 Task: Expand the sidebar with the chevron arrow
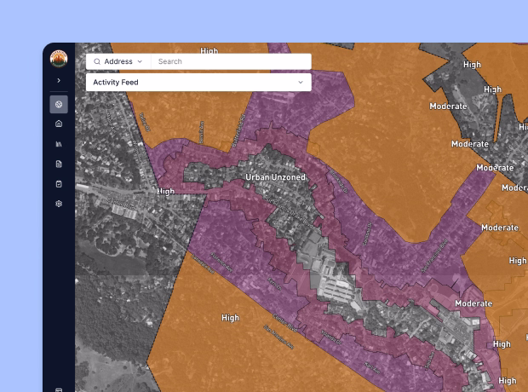[59, 80]
